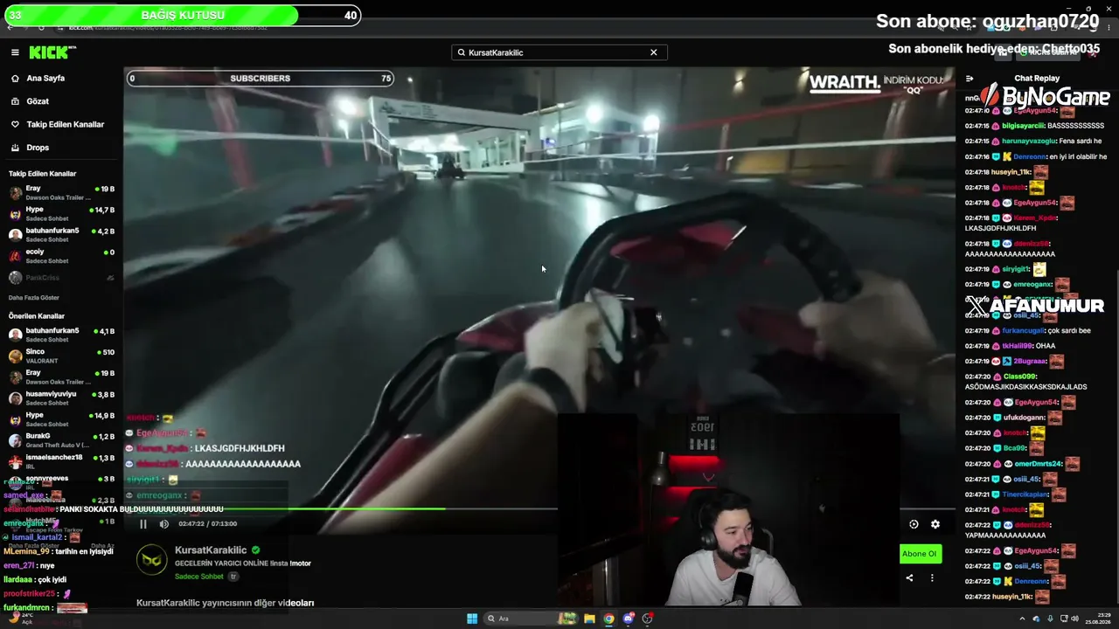Open Discord from the taskbar
The height and width of the screenshot is (629, 1119).
629,619
